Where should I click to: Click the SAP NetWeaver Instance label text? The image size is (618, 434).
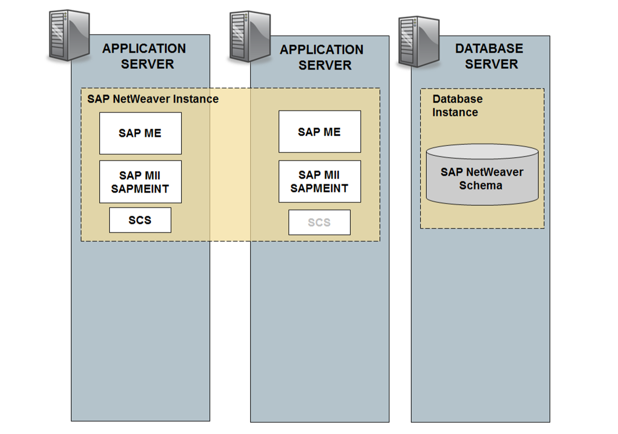pyautogui.click(x=152, y=99)
